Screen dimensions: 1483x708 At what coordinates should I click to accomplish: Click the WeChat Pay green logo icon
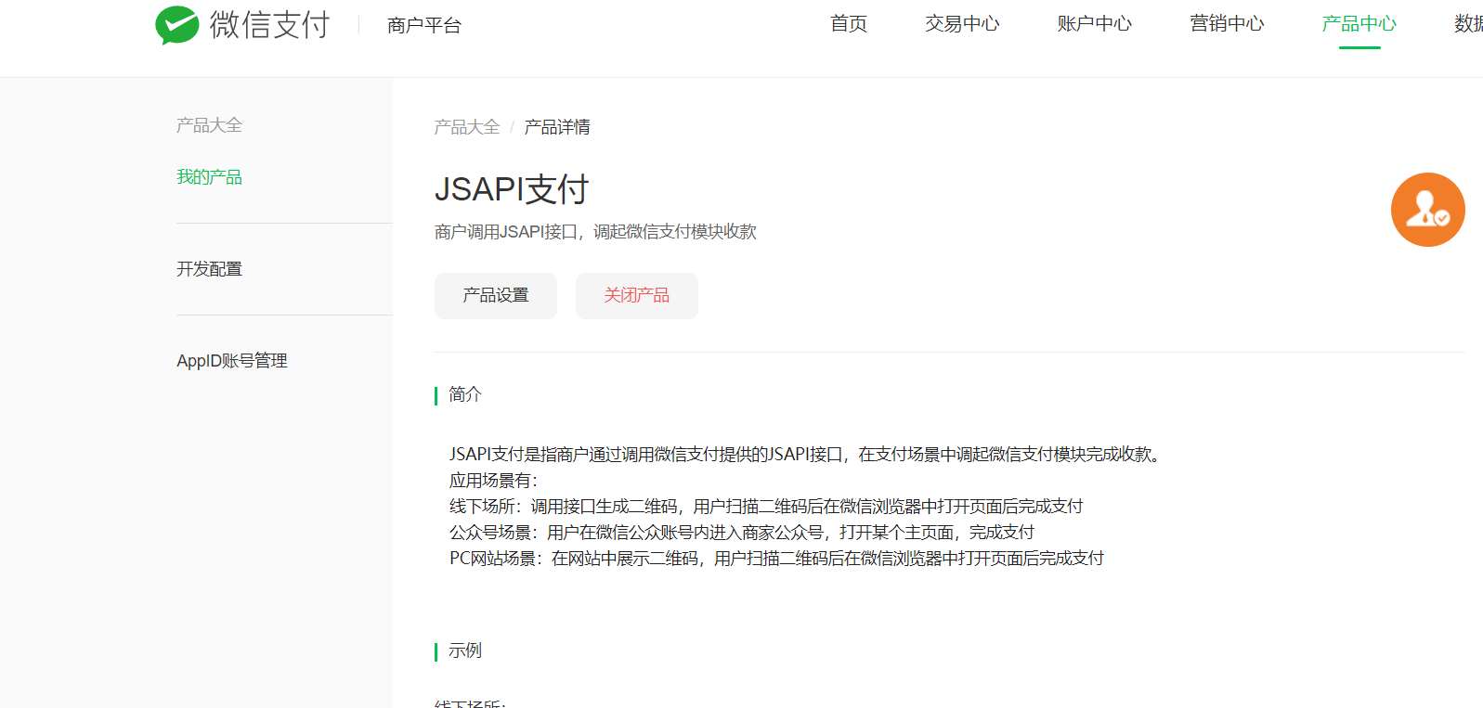(x=176, y=25)
